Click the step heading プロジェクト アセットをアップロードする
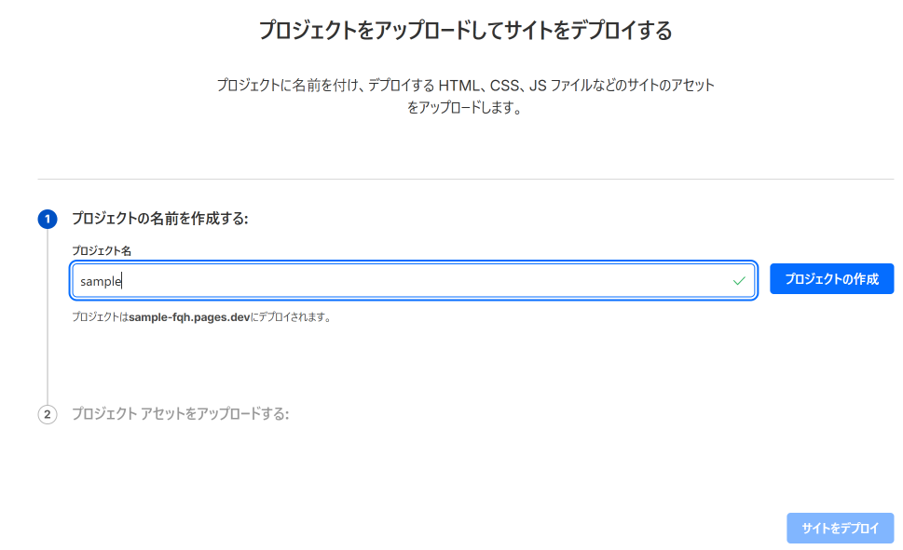The height and width of the screenshot is (550, 903). [182, 414]
